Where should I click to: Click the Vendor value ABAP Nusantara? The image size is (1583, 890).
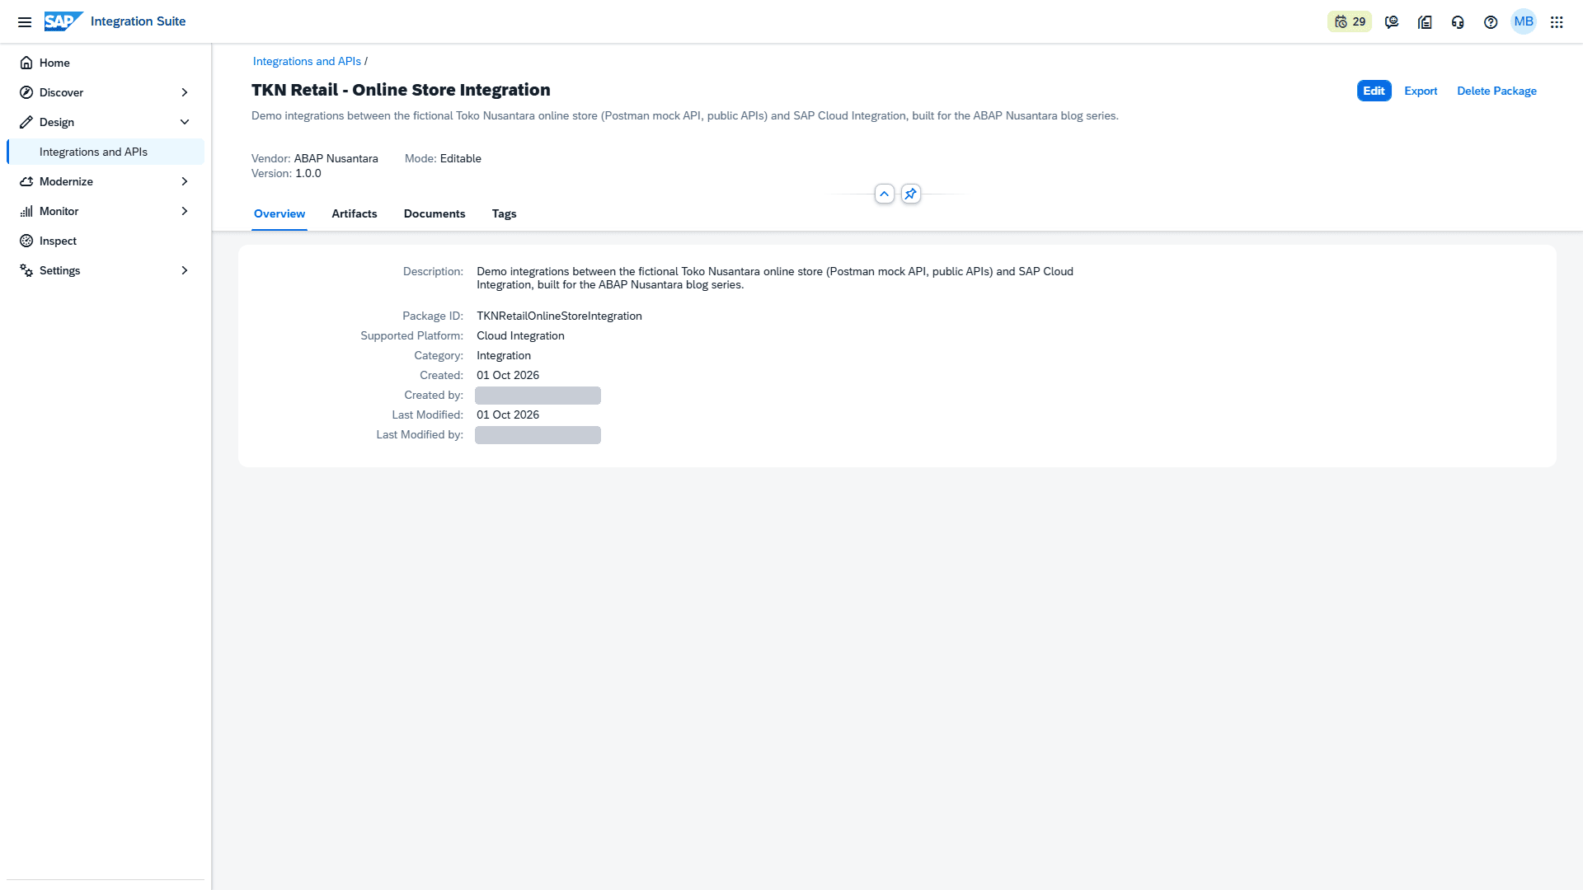(336, 158)
